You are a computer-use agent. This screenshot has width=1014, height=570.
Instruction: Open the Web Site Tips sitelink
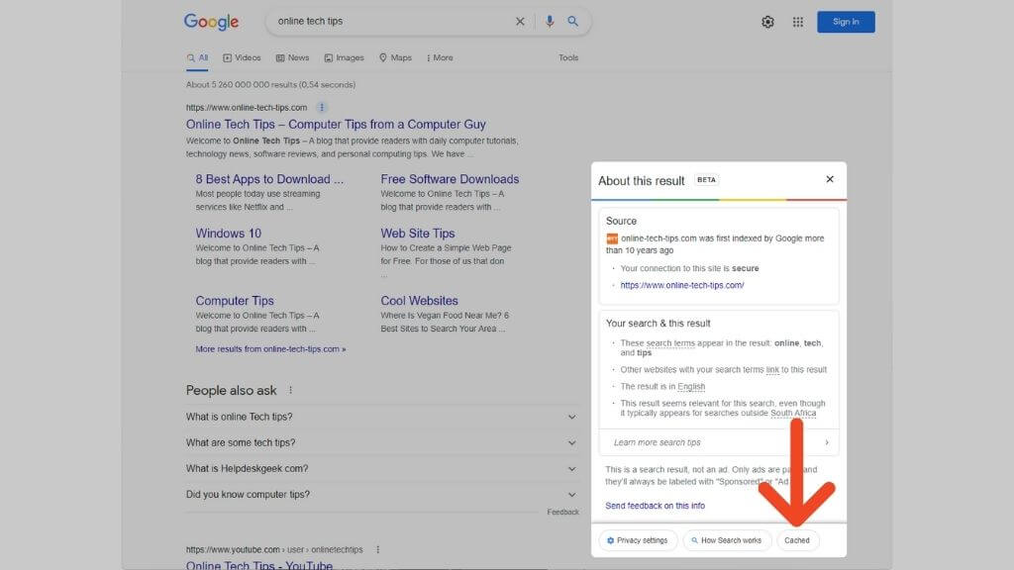418,234
